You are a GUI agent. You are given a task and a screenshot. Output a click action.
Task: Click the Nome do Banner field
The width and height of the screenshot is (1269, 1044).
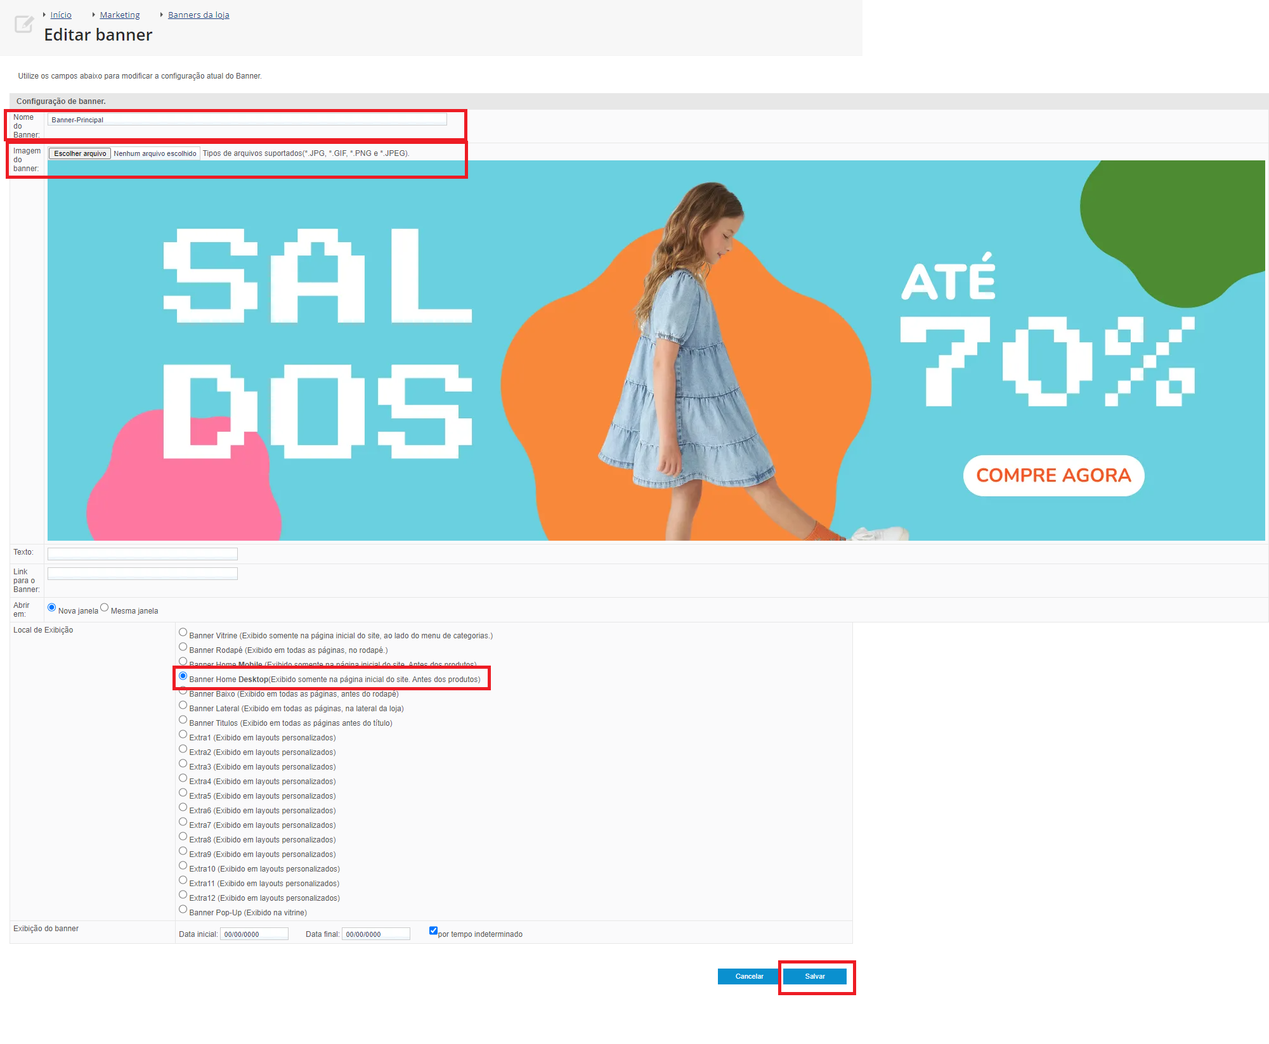pos(247,120)
